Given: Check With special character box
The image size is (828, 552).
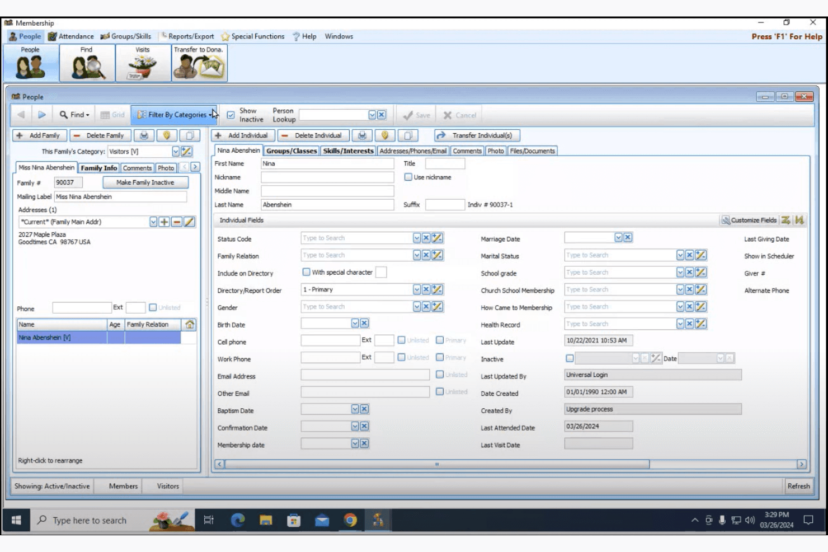Looking at the screenshot, I should (x=306, y=272).
